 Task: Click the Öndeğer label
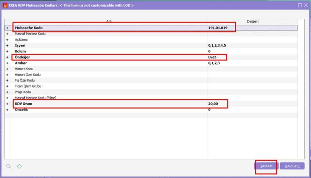22,57
